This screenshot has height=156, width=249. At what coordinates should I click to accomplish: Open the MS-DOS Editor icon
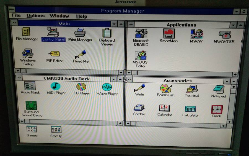(140, 59)
